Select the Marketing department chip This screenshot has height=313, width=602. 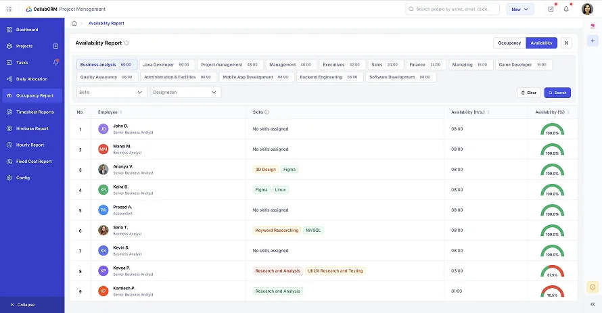[470, 65]
